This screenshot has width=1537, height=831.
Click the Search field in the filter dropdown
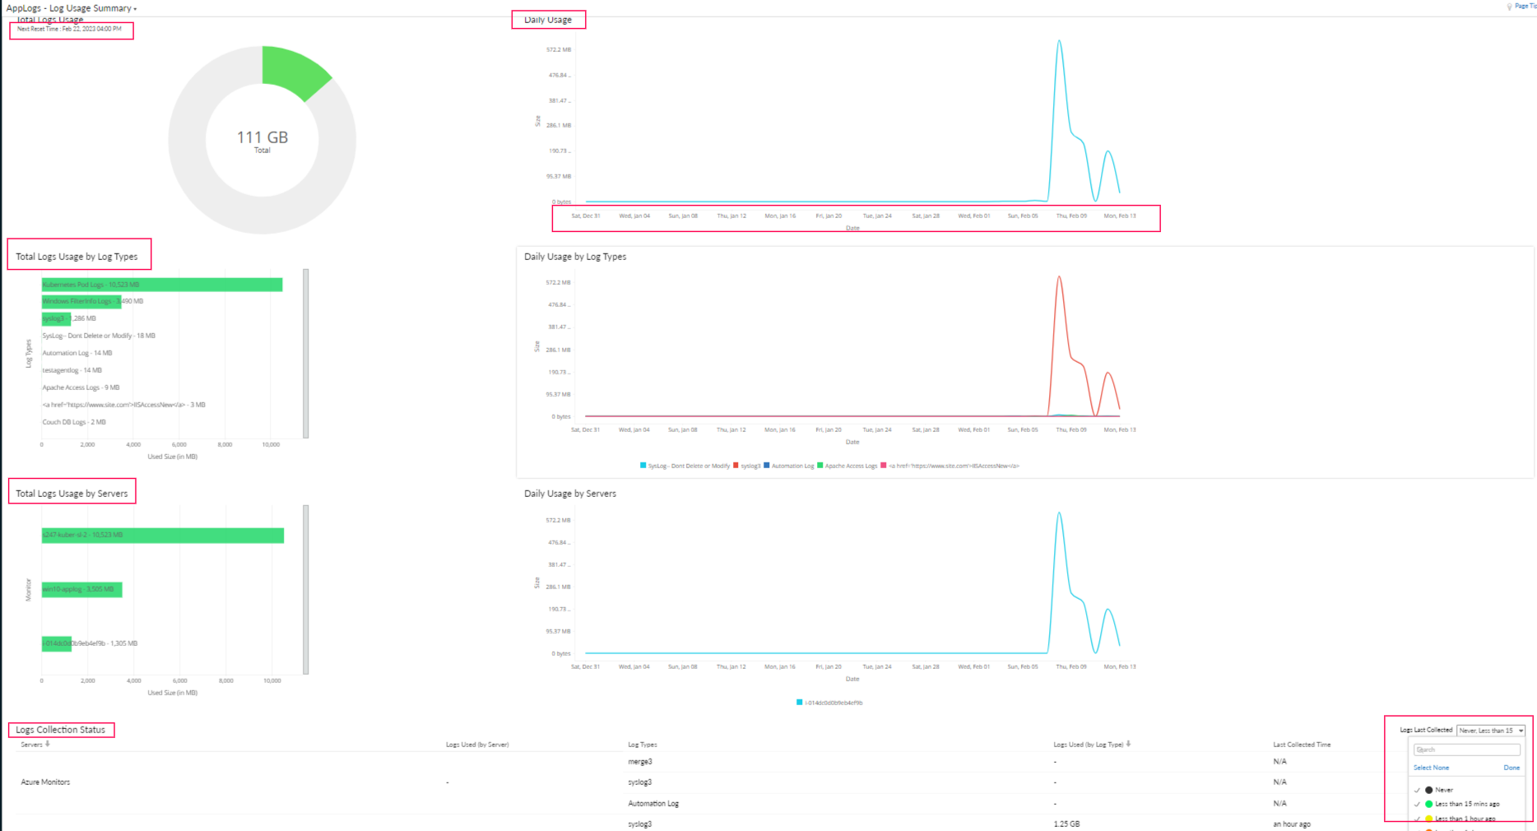1466,750
